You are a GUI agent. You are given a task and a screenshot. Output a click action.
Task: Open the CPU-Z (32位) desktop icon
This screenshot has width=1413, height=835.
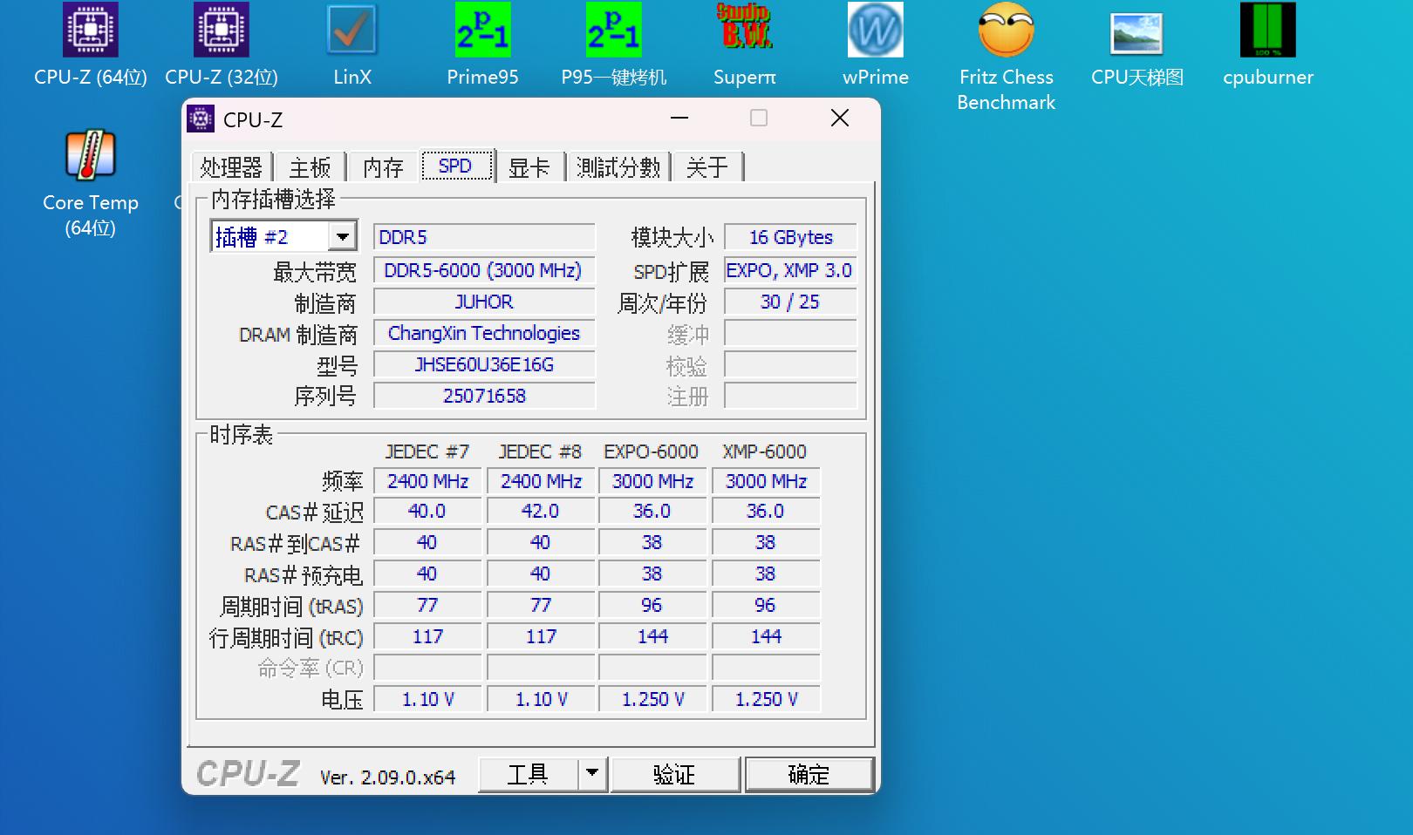coord(222,45)
